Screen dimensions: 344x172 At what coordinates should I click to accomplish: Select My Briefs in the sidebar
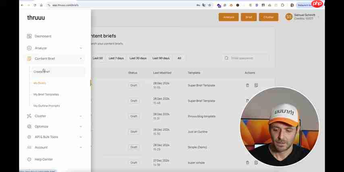coord(40,83)
